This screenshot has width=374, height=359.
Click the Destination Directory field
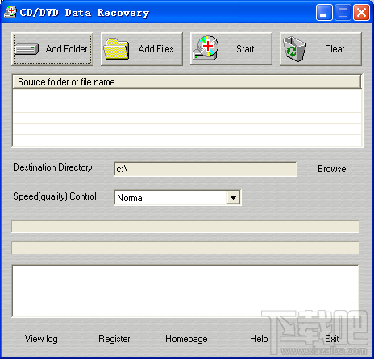tap(206, 169)
